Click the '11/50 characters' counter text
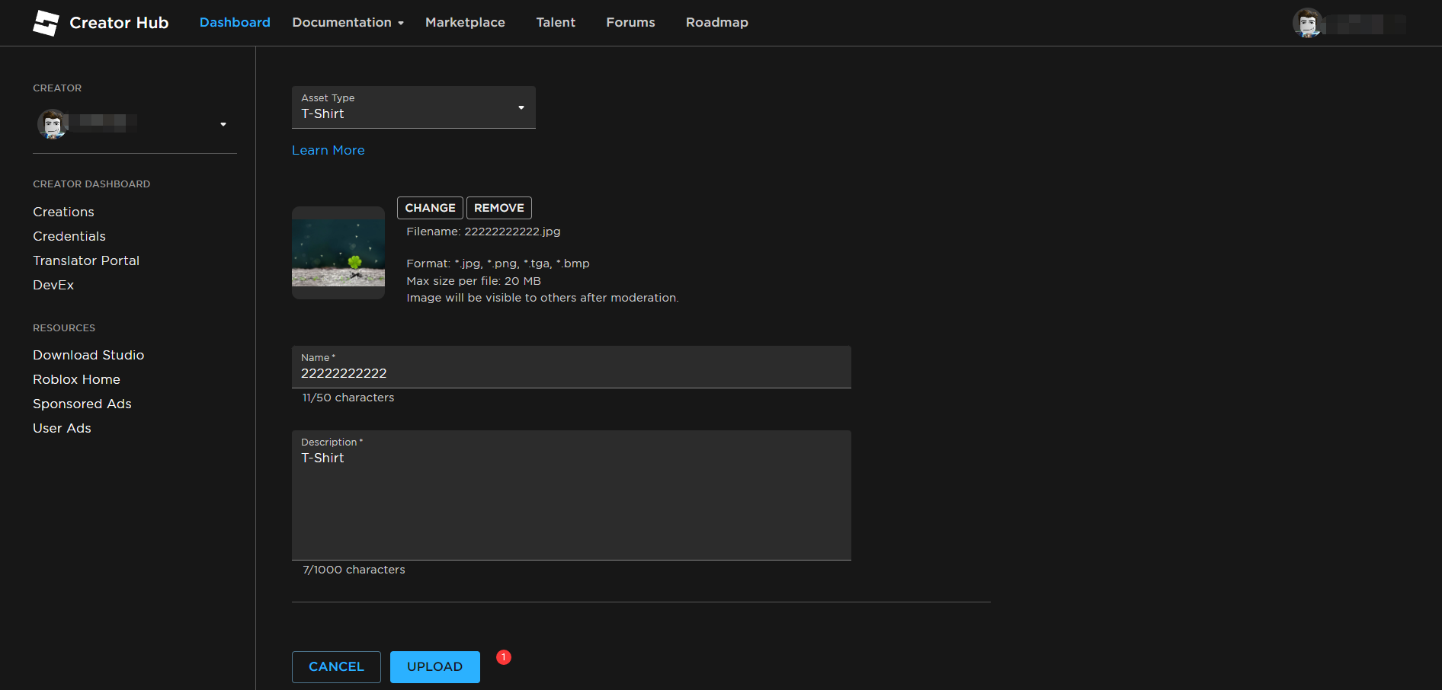The height and width of the screenshot is (690, 1442). [x=348, y=398]
